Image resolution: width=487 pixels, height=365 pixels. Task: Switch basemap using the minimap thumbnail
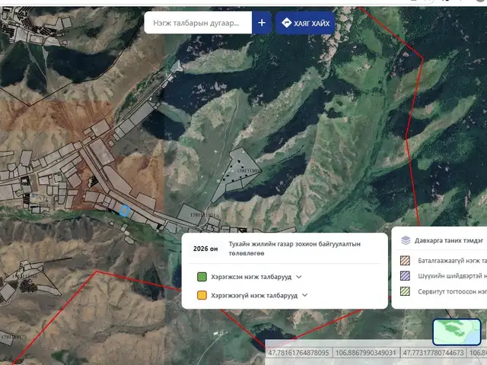(x=457, y=332)
